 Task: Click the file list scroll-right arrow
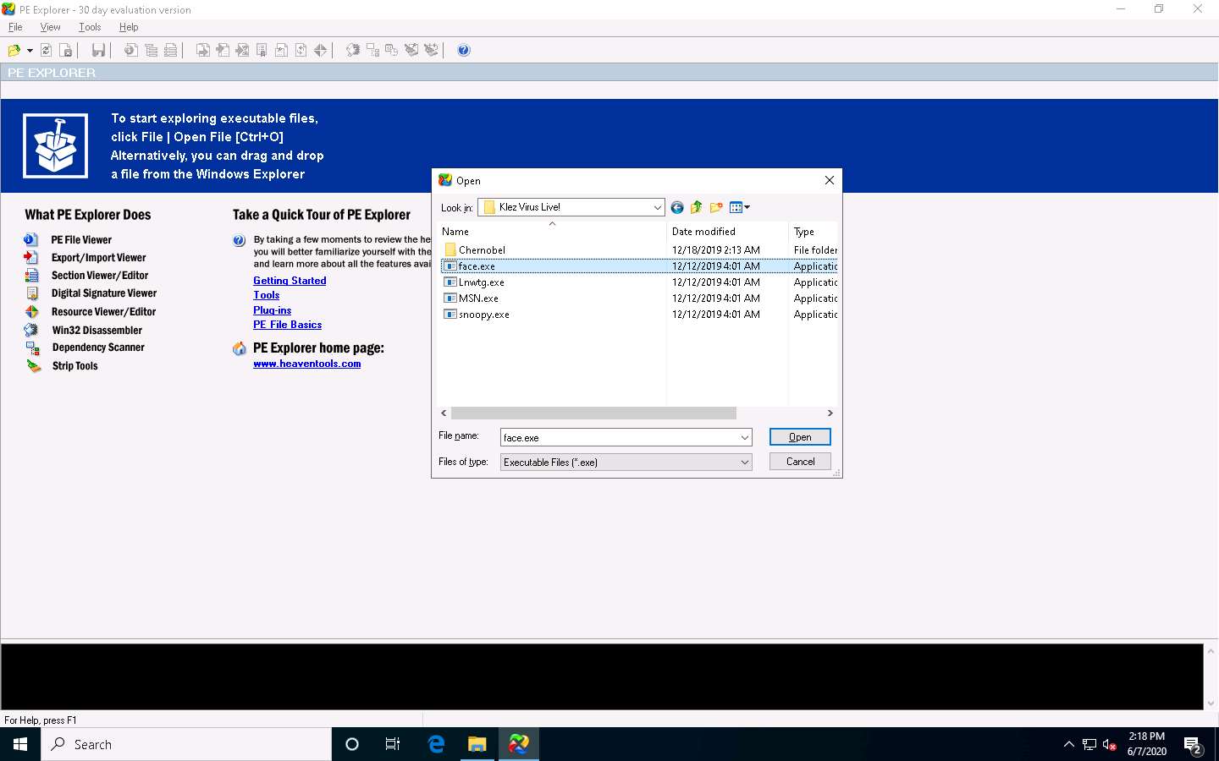click(x=830, y=413)
